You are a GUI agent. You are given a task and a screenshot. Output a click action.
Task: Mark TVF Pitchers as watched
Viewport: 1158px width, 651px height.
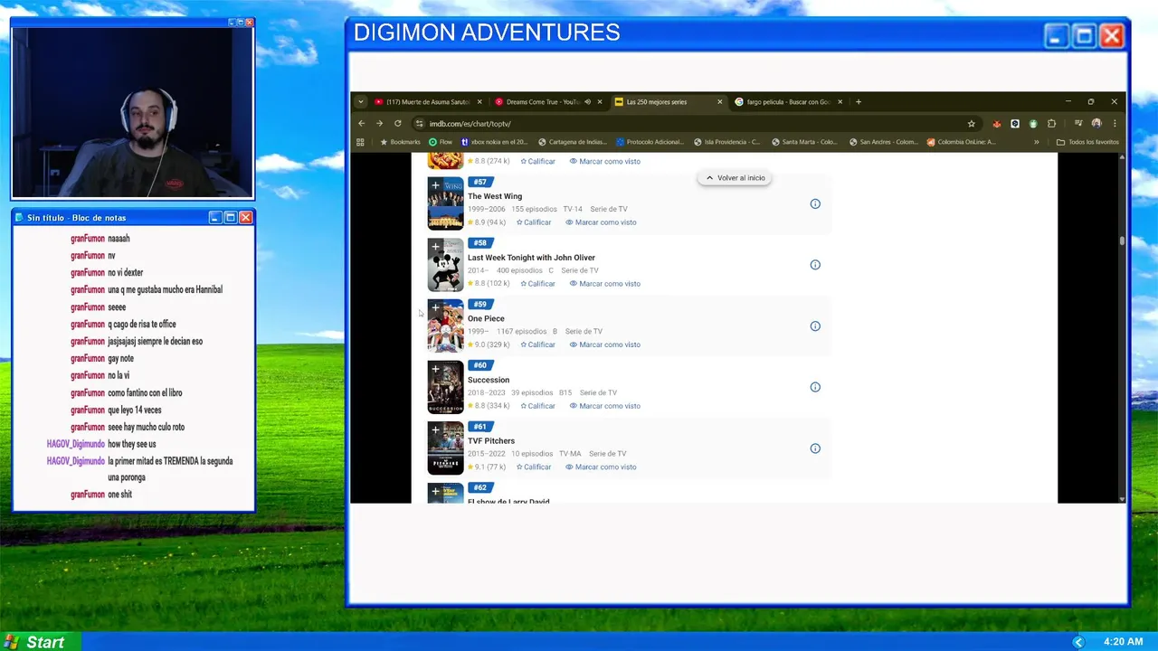(x=601, y=467)
